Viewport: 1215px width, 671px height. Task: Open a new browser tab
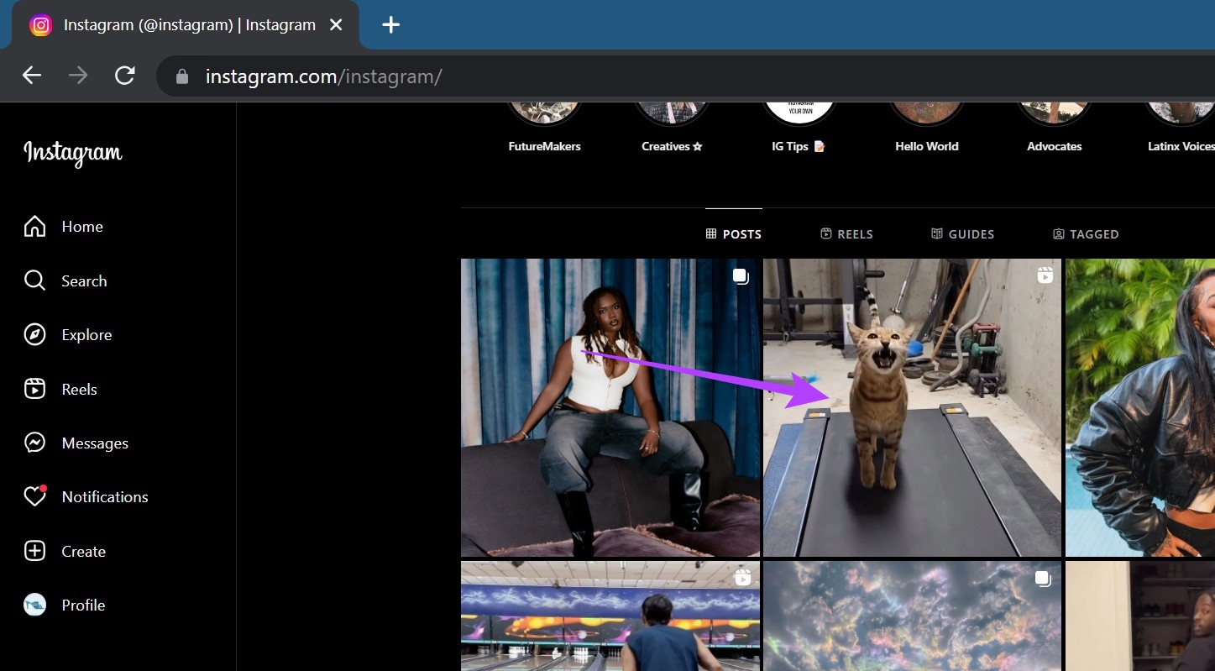pos(390,25)
